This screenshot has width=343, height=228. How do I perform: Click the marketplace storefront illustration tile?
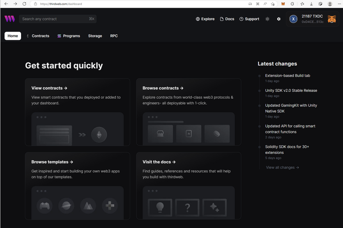click(x=160, y=134)
